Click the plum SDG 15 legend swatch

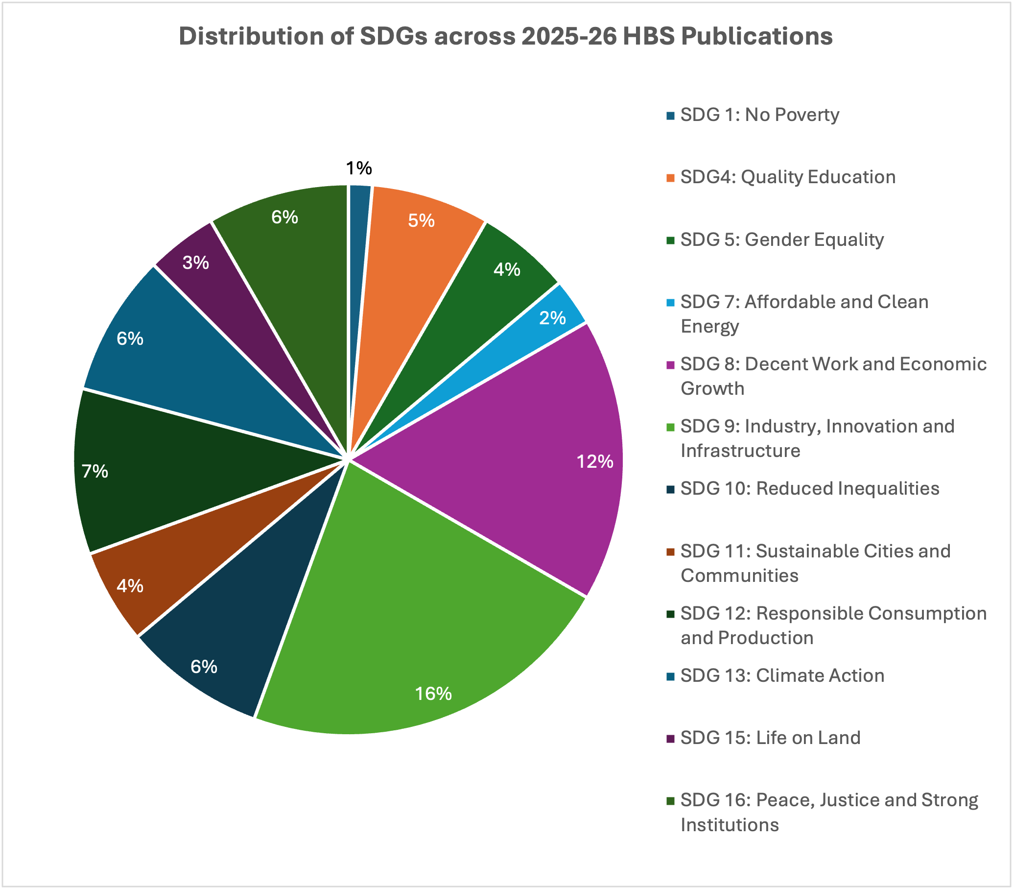(670, 739)
